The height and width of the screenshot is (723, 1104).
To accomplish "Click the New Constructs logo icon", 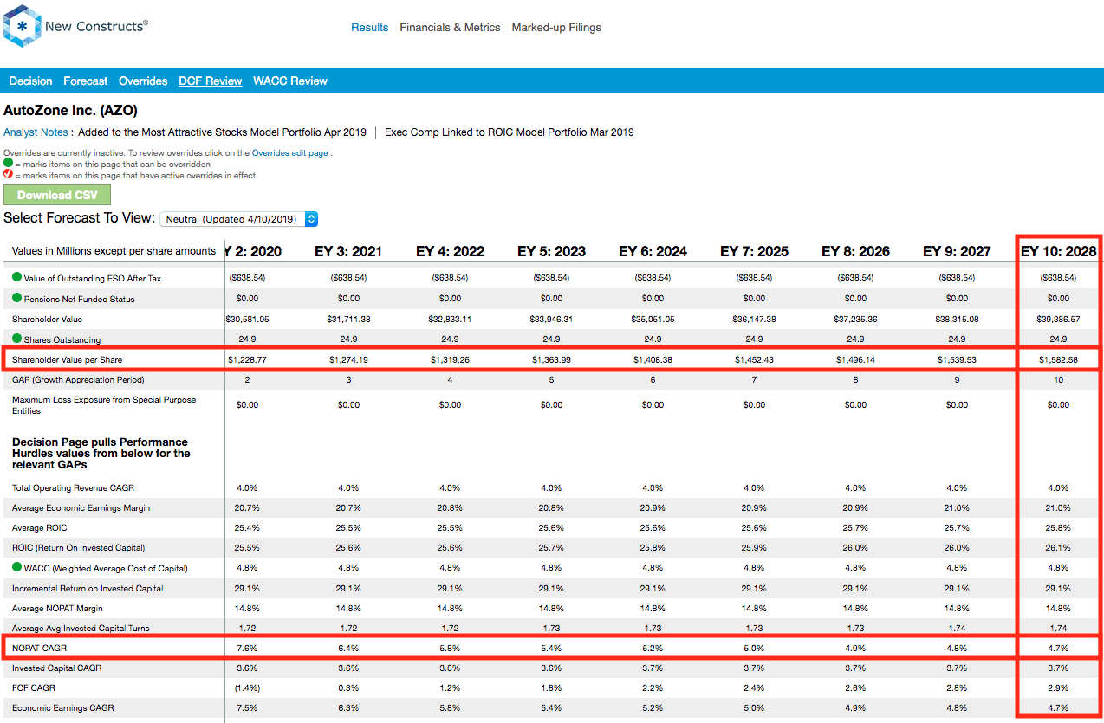I will click(23, 26).
